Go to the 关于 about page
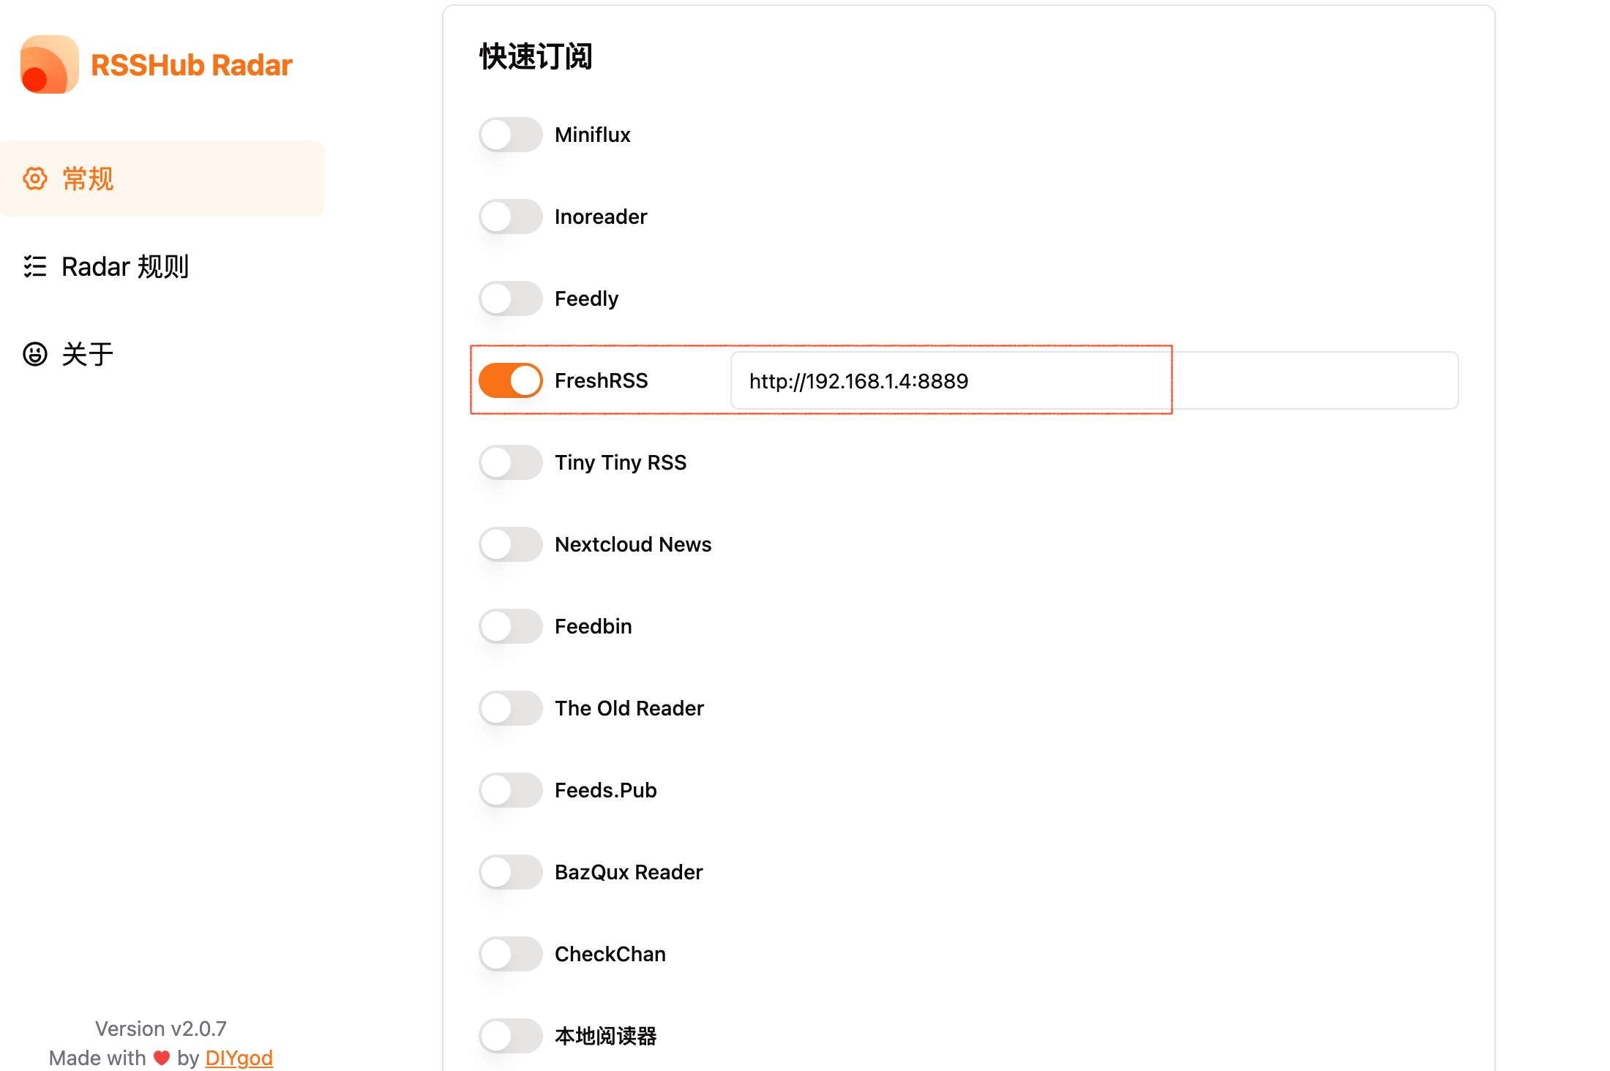Image resolution: width=1610 pixels, height=1071 pixels. click(87, 354)
